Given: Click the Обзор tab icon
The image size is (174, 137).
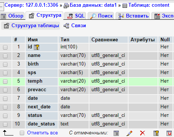Looking at the screenshot, I should pos(3,16).
